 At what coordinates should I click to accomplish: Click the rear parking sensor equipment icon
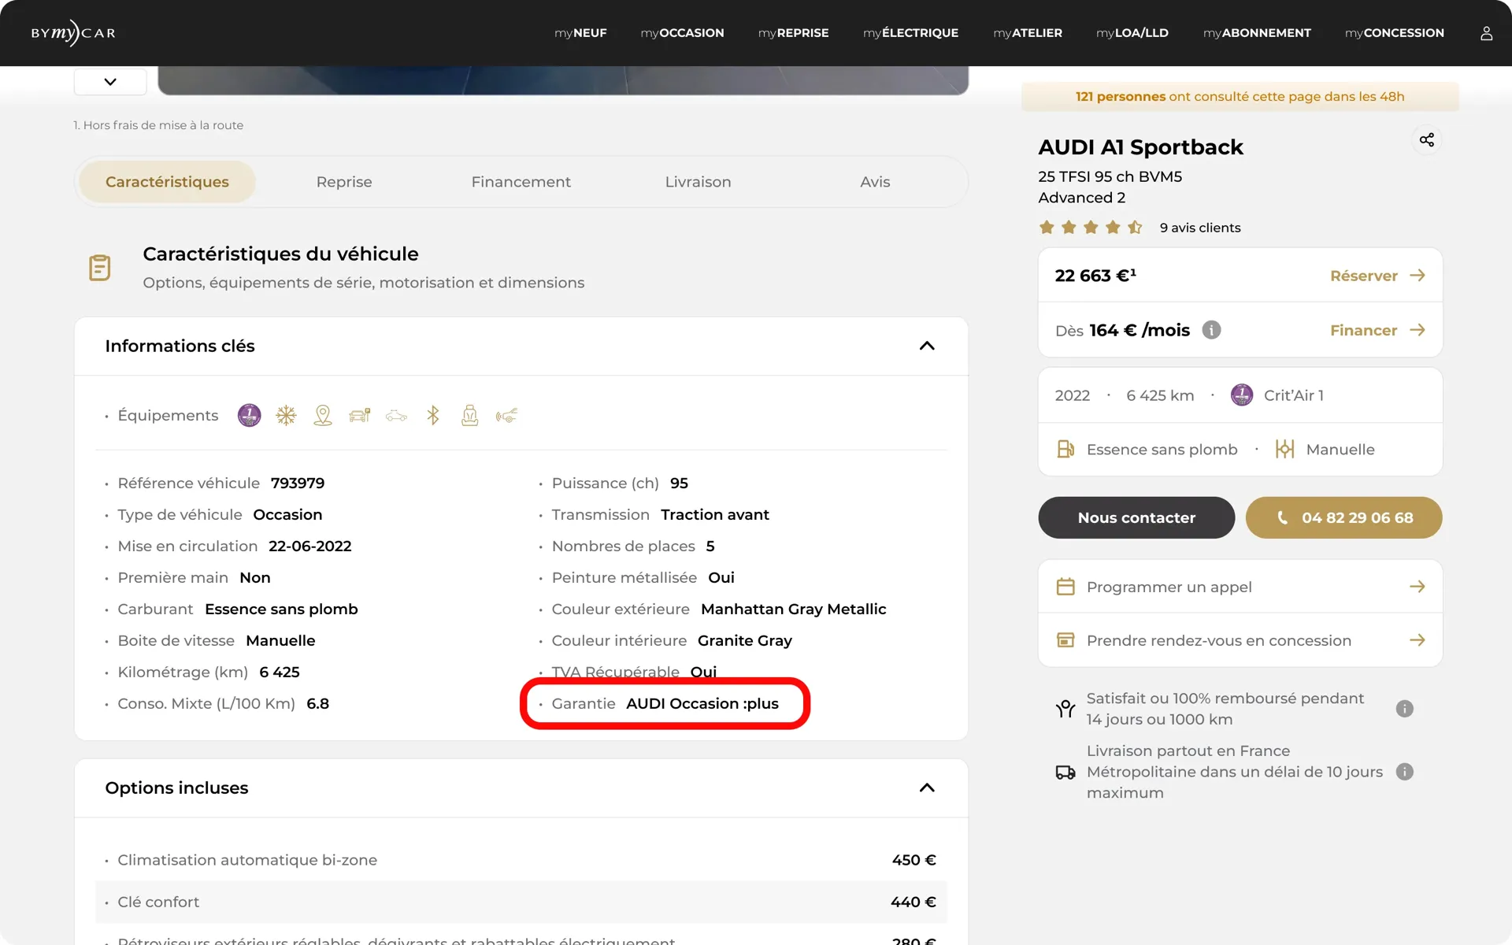pos(506,415)
